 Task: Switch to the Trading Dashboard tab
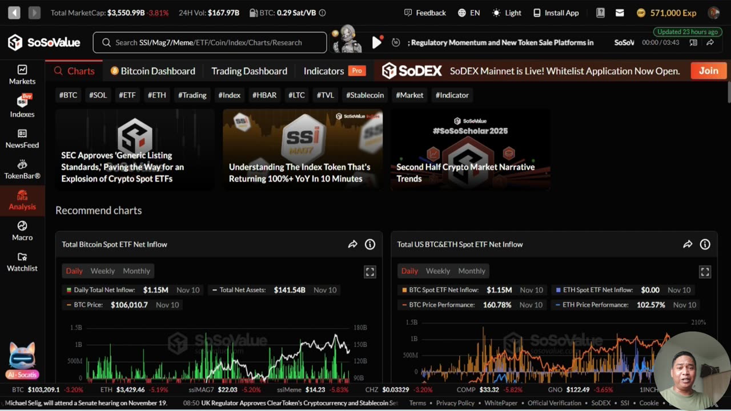[x=249, y=71]
